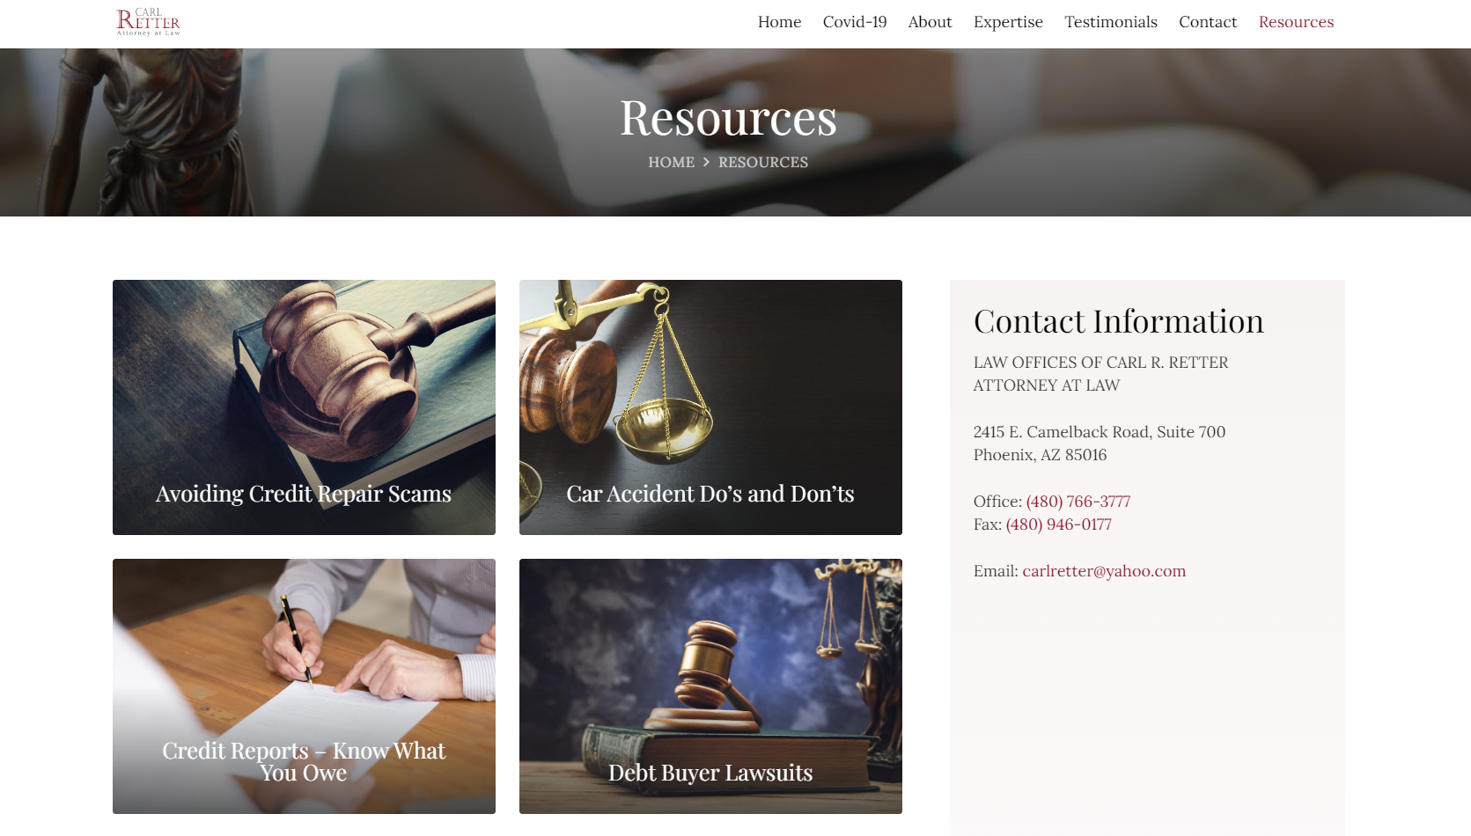Image resolution: width=1471 pixels, height=836 pixels.
Task: Click fax number (480) 946-0177
Action: point(1058,524)
